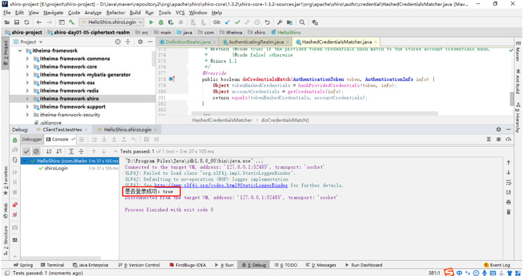The image size is (523, 276).
Task: Run with coverage icon in main toolbar
Action: pos(171,22)
